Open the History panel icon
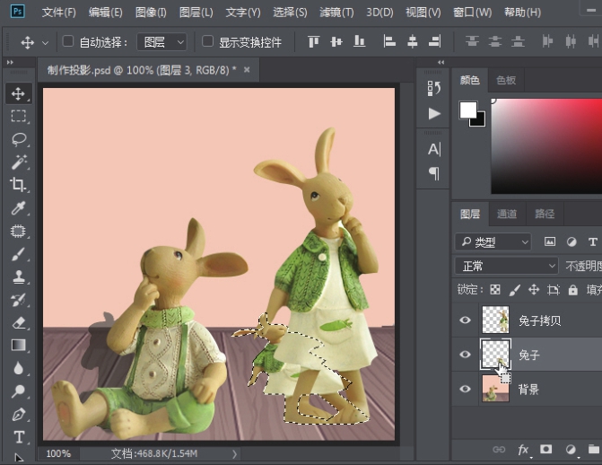The image size is (602, 465). click(434, 88)
